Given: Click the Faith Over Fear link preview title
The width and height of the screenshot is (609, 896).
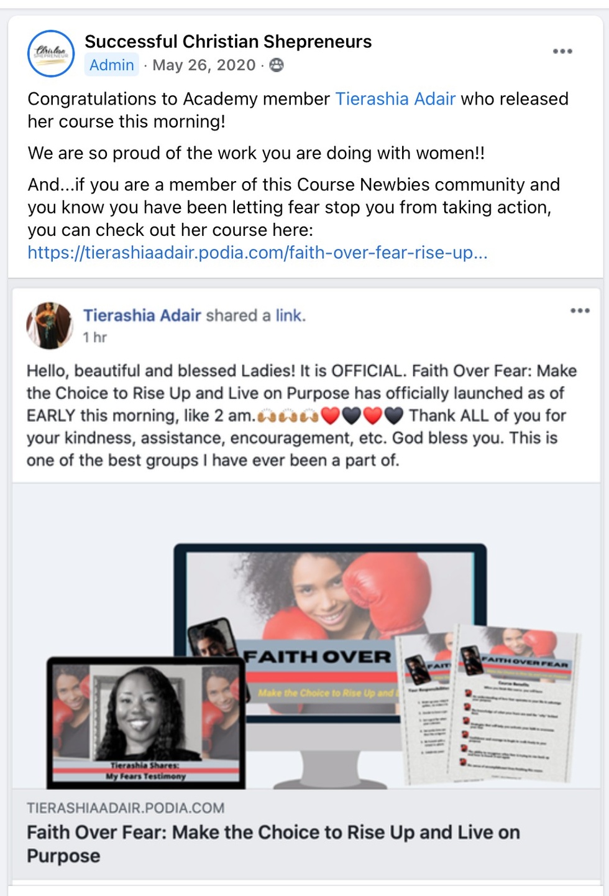Looking at the screenshot, I should tap(273, 844).
